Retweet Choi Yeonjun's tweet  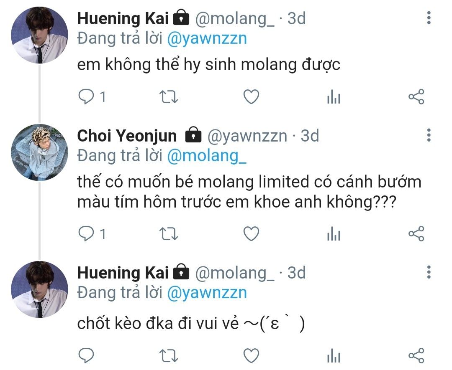click(169, 234)
